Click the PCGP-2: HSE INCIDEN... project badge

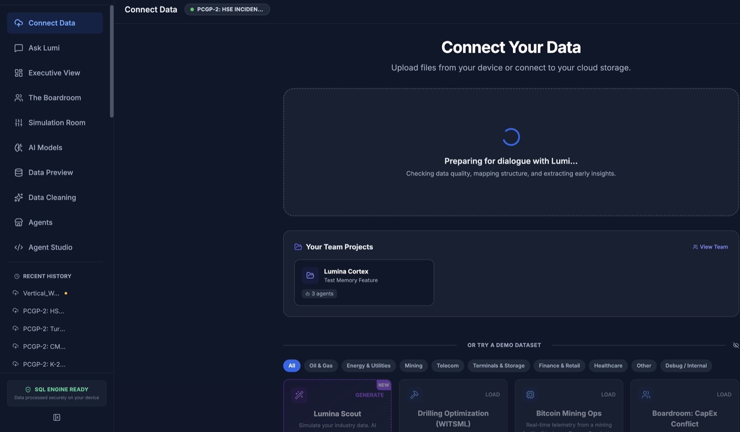pos(227,9)
